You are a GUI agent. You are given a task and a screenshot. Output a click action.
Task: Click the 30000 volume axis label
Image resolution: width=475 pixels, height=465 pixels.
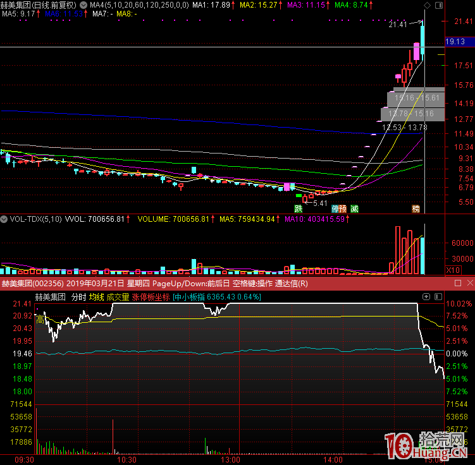[x=462, y=258]
